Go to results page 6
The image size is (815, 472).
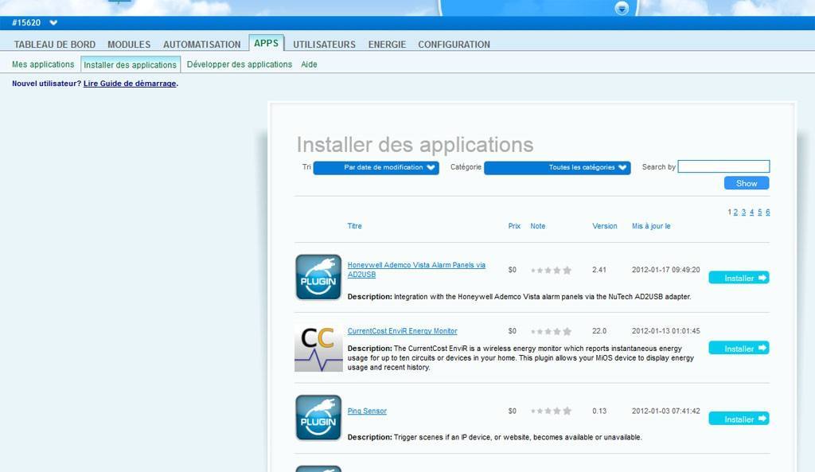pos(768,212)
